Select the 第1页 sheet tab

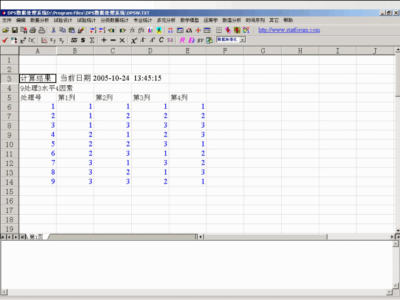pyautogui.click(x=36, y=237)
